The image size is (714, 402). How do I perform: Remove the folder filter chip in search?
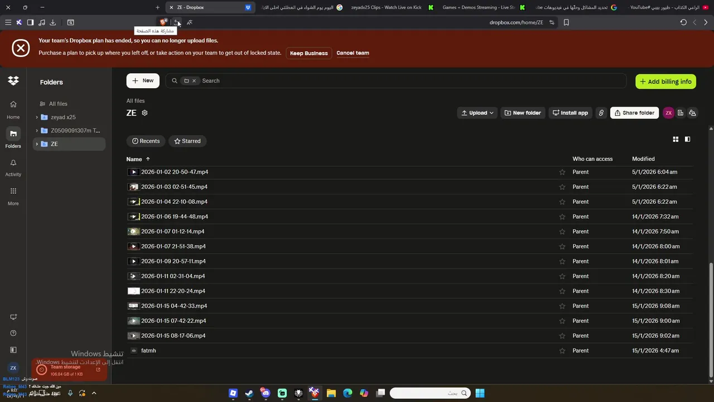click(x=194, y=81)
